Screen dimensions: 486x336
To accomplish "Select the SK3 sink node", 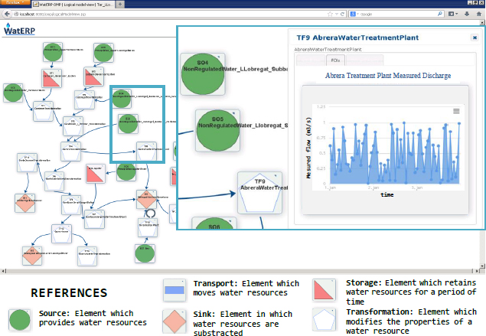I will [32, 256].
